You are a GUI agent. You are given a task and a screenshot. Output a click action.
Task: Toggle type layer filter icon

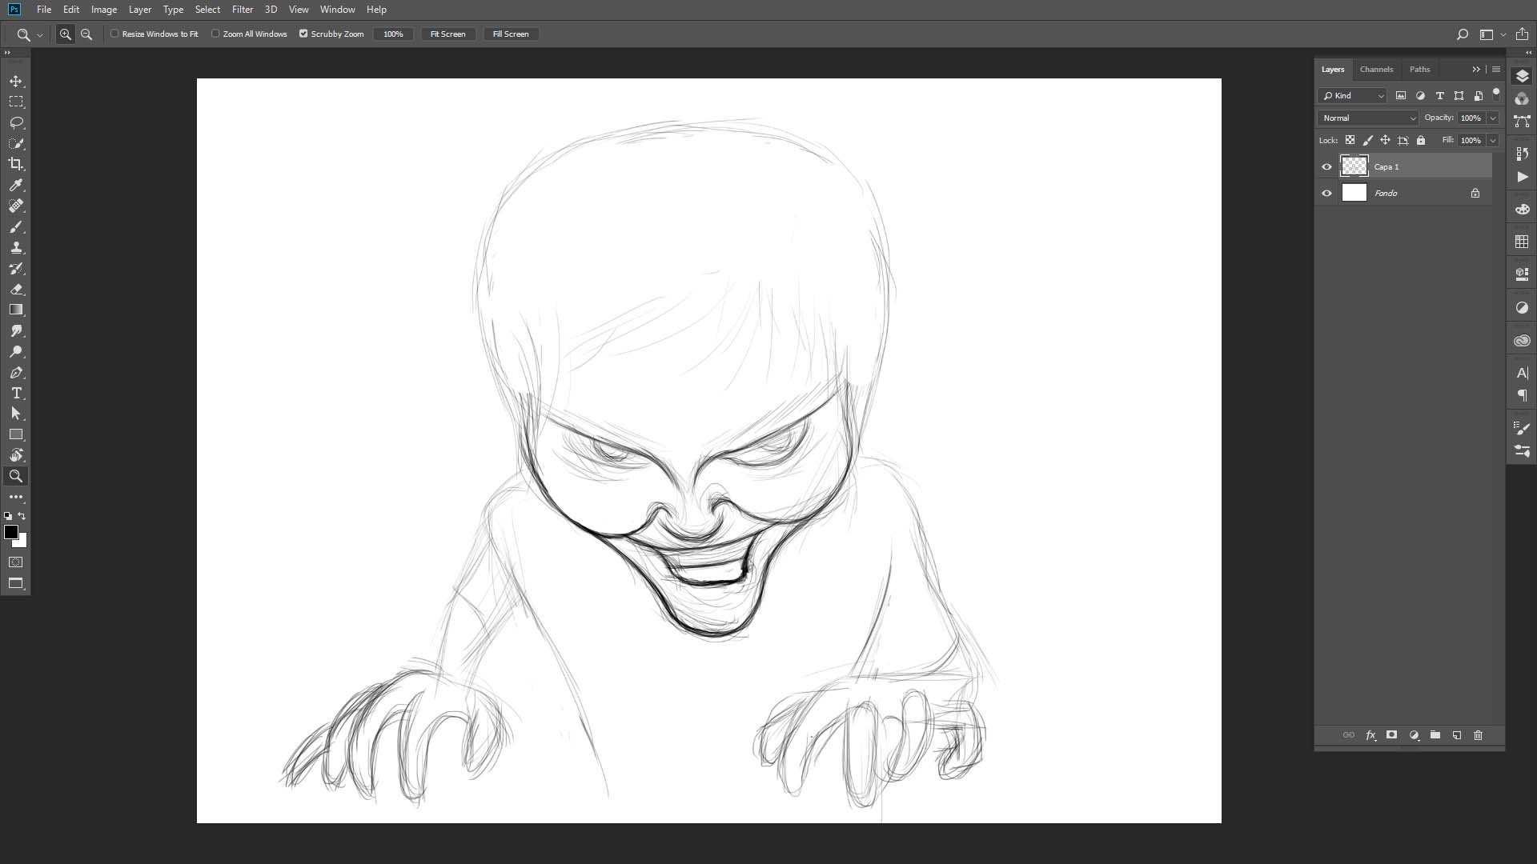coord(1439,95)
